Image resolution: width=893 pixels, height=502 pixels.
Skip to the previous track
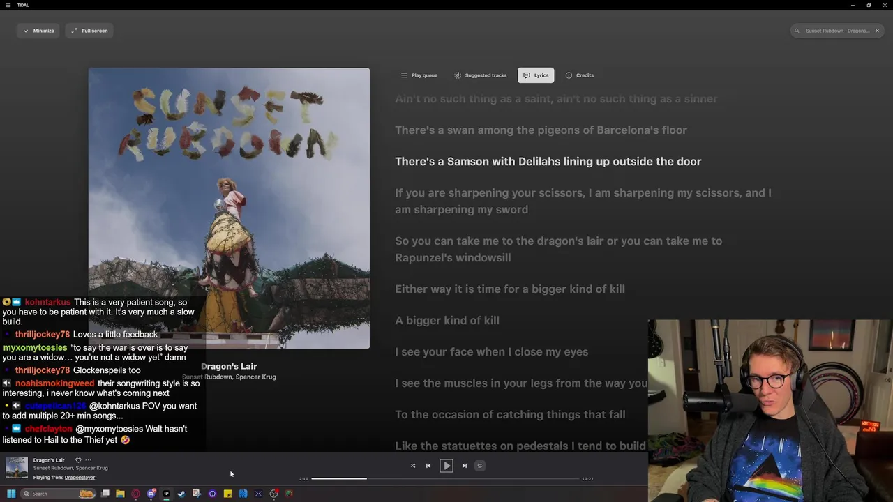coord(428,466)
